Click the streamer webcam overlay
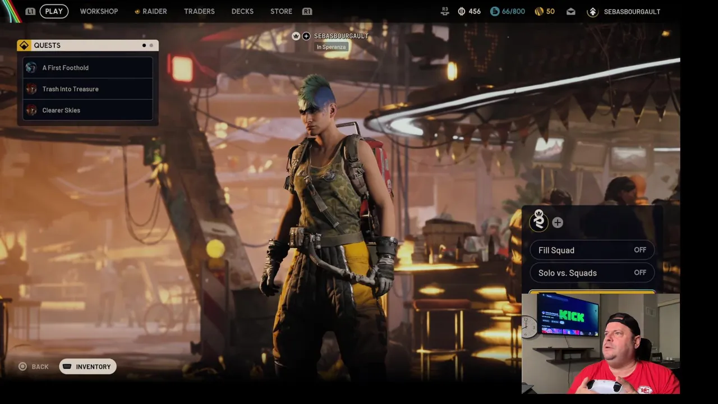The width and height of the screenshot is (718, 404). tap(601, 343)
